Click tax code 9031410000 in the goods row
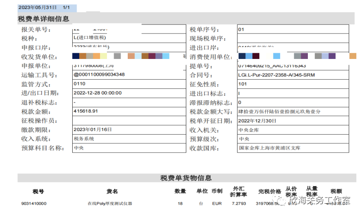The height and width of the screenshot is (216, 362). click(x=34, y=204)
